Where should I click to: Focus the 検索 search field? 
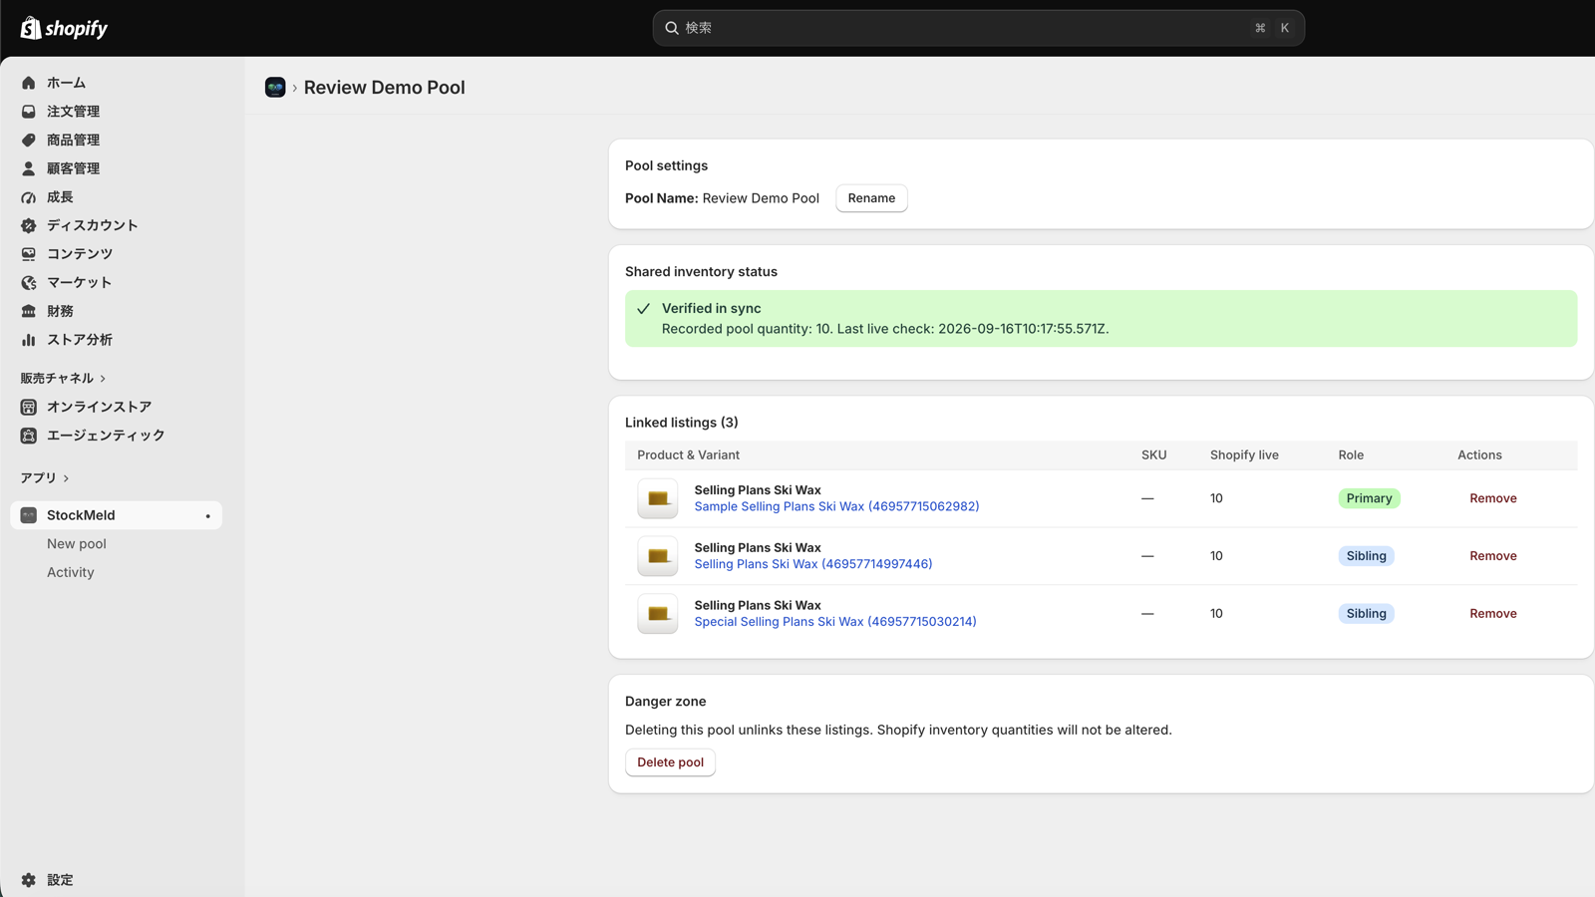tap(978, 28)
